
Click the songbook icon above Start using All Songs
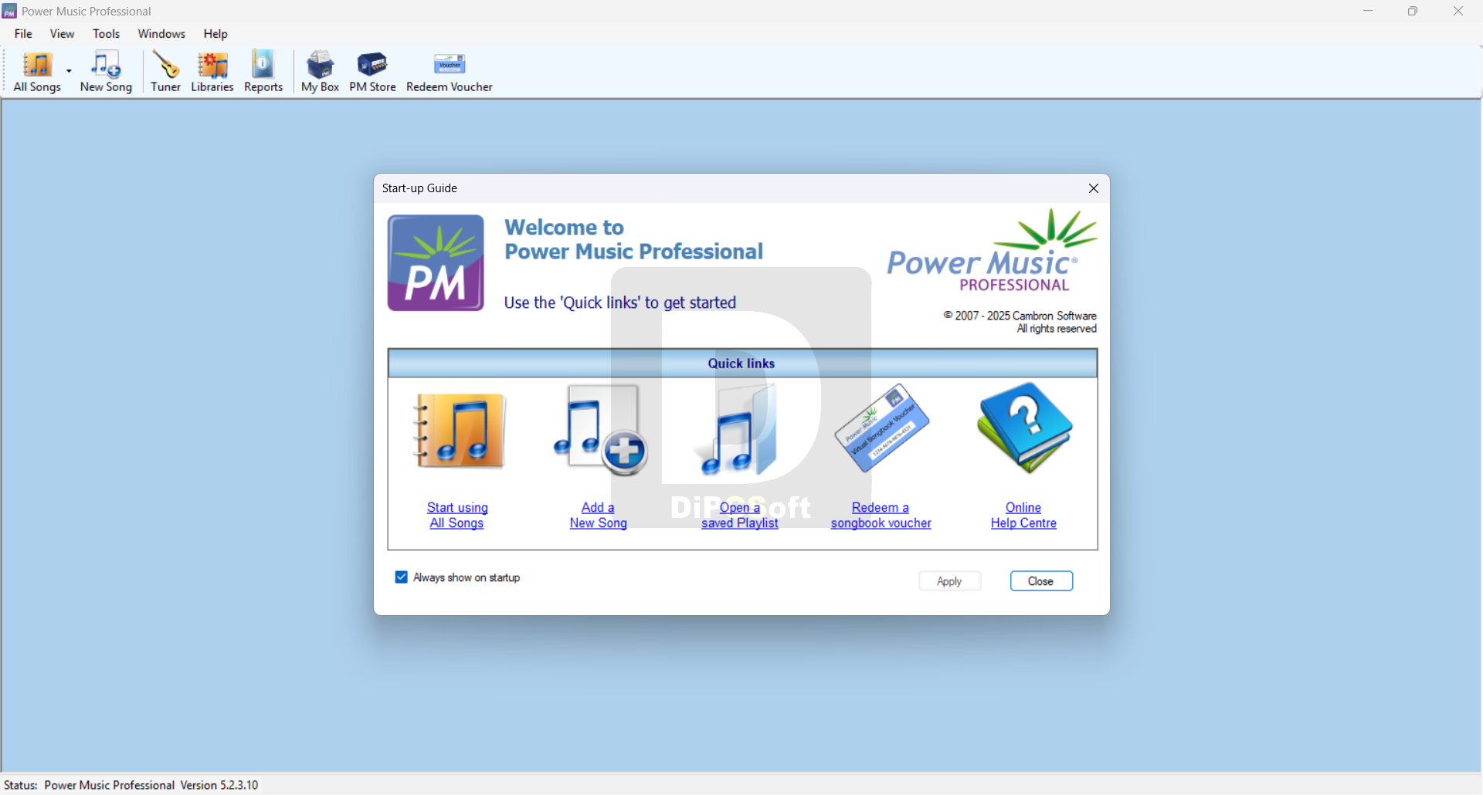(x=459, y=431)
